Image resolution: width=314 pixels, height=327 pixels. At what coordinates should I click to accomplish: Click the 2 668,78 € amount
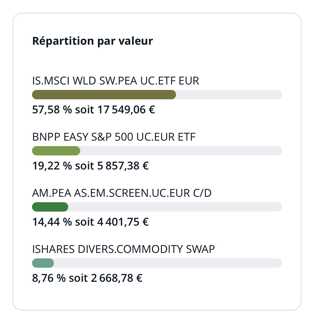coord(116,278)
